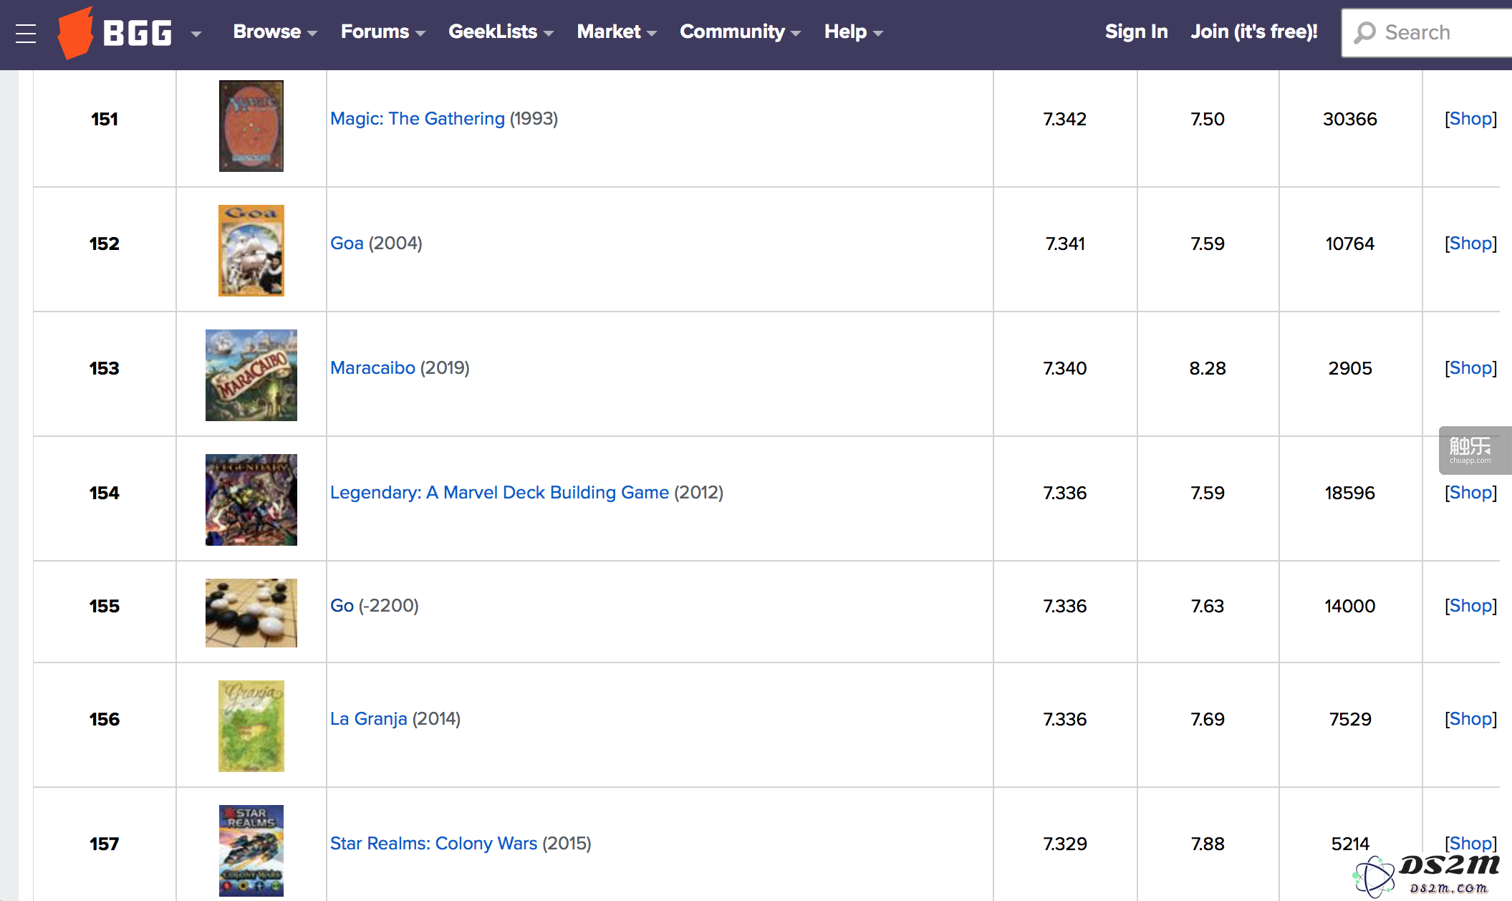Open the Community menu

click(740, 32)
